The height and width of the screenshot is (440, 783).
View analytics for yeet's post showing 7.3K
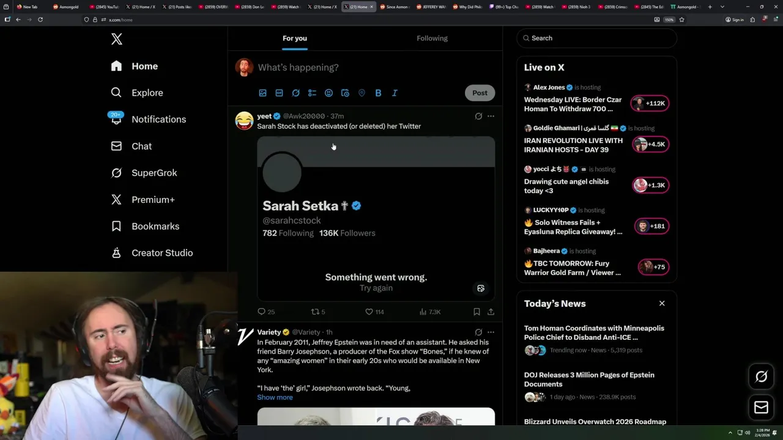pyautogui.click(x=430, y=312)
